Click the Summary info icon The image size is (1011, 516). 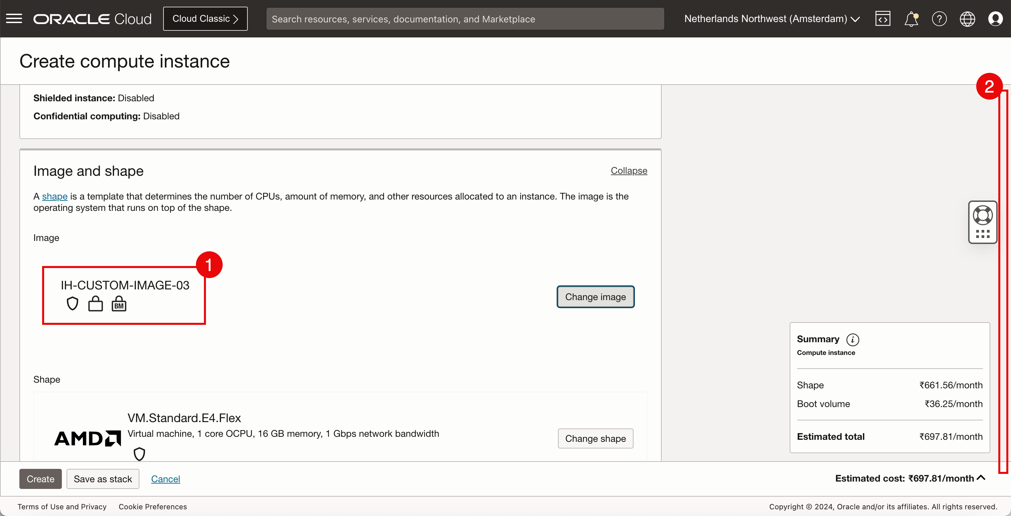853,340
